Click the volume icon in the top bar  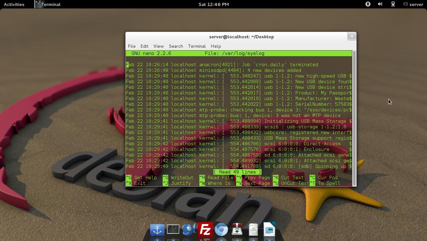click(380, 4)
